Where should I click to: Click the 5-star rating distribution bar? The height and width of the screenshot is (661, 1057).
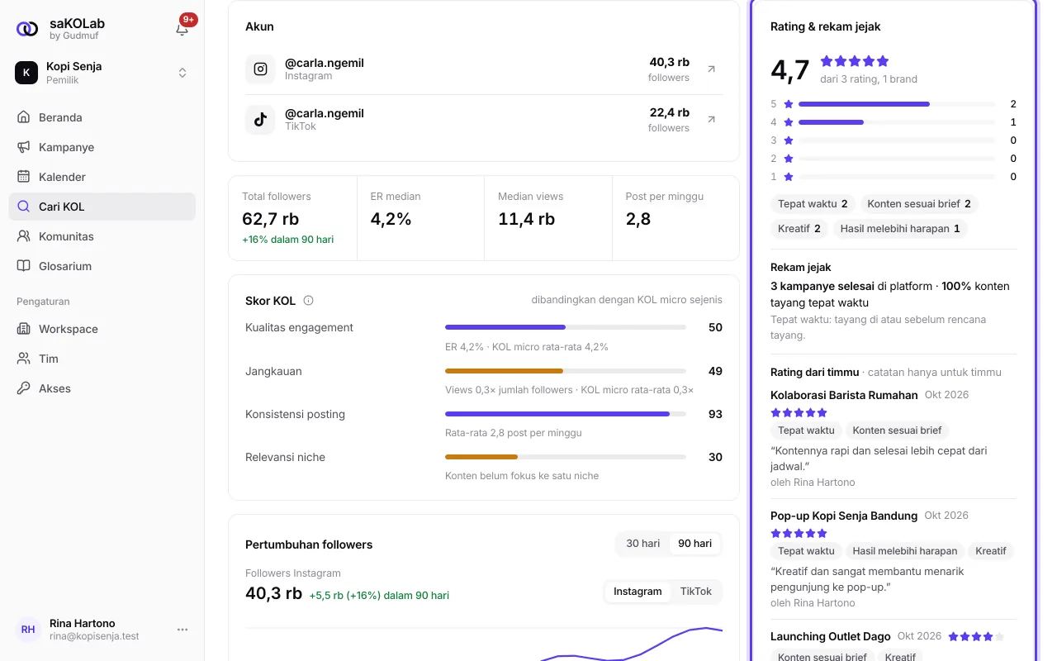coord(897,104)
